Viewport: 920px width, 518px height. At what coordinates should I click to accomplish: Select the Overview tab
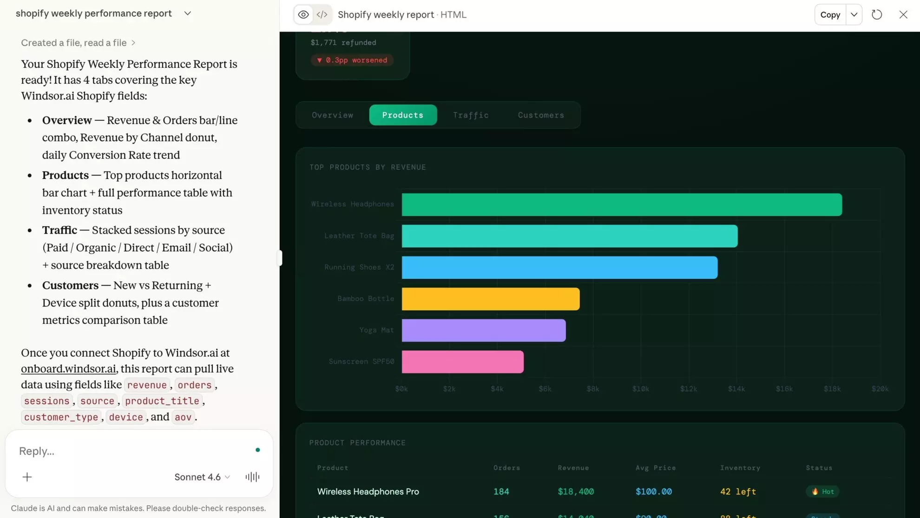click(x=332, y=115)
